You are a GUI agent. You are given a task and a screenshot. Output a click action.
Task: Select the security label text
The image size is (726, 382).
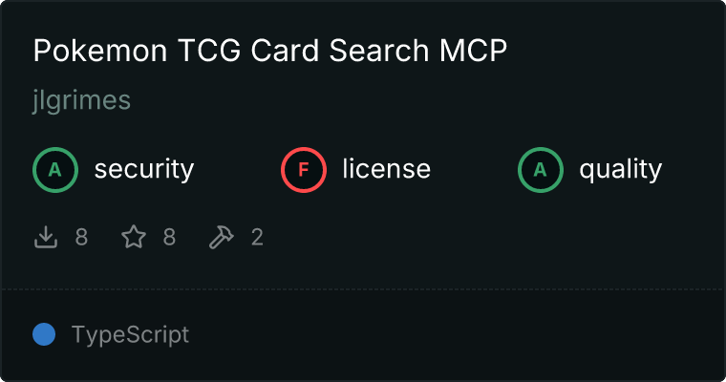click(144, 169)
